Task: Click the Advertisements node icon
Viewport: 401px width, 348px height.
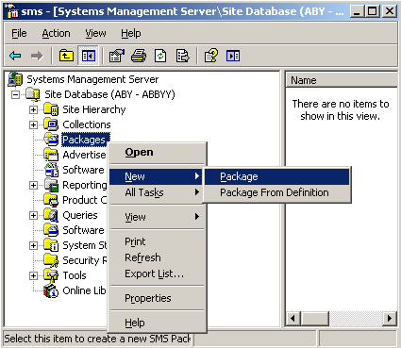Action: pos(51,155)
